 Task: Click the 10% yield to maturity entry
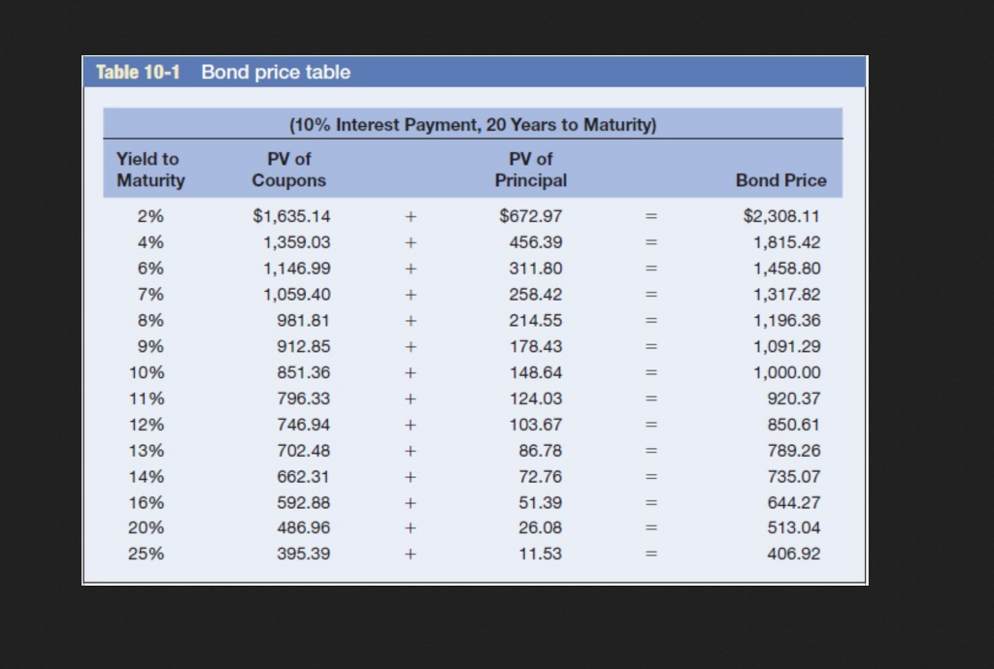coord(150,372)
